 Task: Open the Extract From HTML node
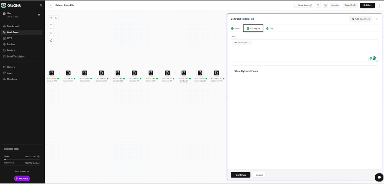click(217, 73)
